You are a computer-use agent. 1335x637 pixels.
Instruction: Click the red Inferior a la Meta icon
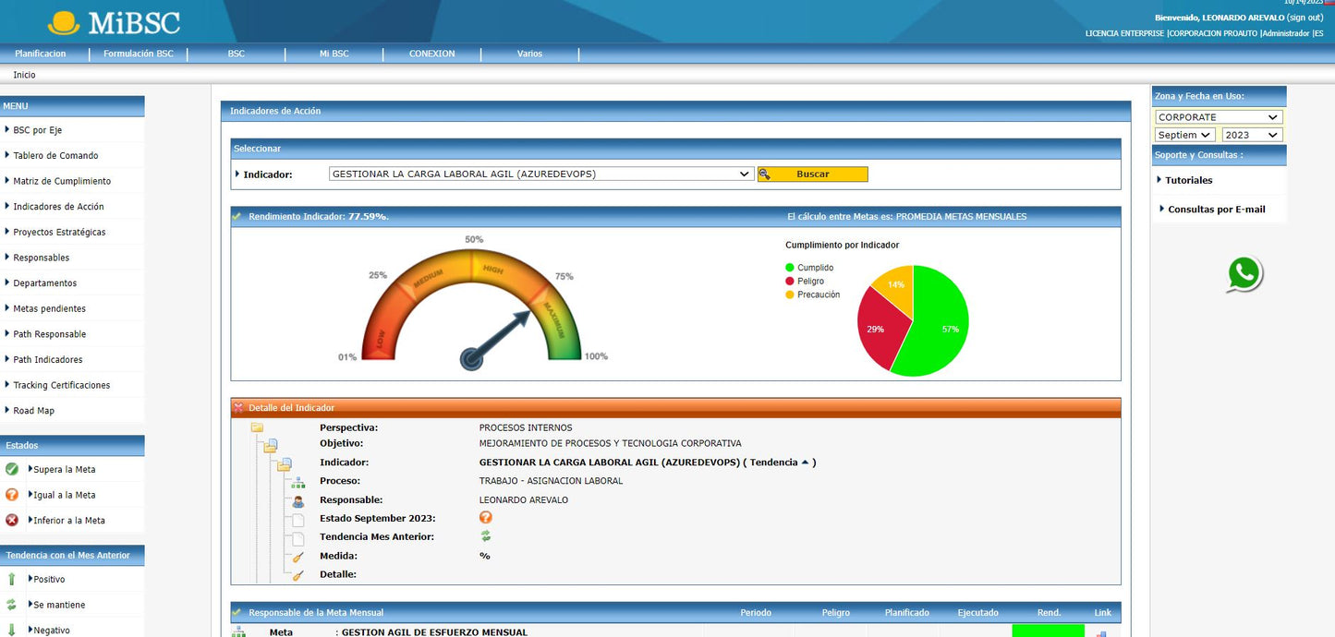pos(12,520)
